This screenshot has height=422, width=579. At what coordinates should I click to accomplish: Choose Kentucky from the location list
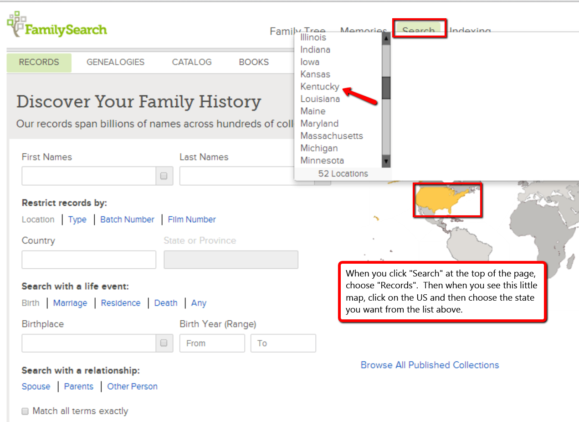[320, 87]
